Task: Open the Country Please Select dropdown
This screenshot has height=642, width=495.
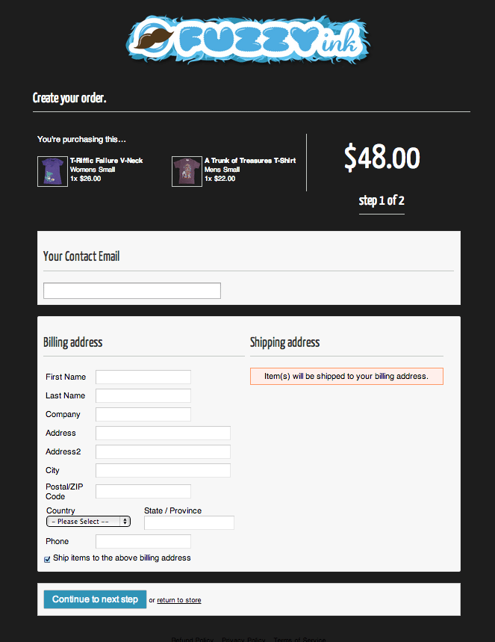Action: pyautogui.click(x=88, y=521)
